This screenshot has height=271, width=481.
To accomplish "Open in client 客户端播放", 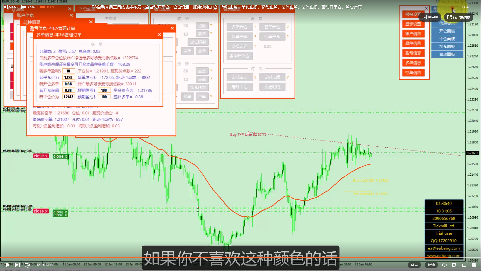I will coord(459,17).
